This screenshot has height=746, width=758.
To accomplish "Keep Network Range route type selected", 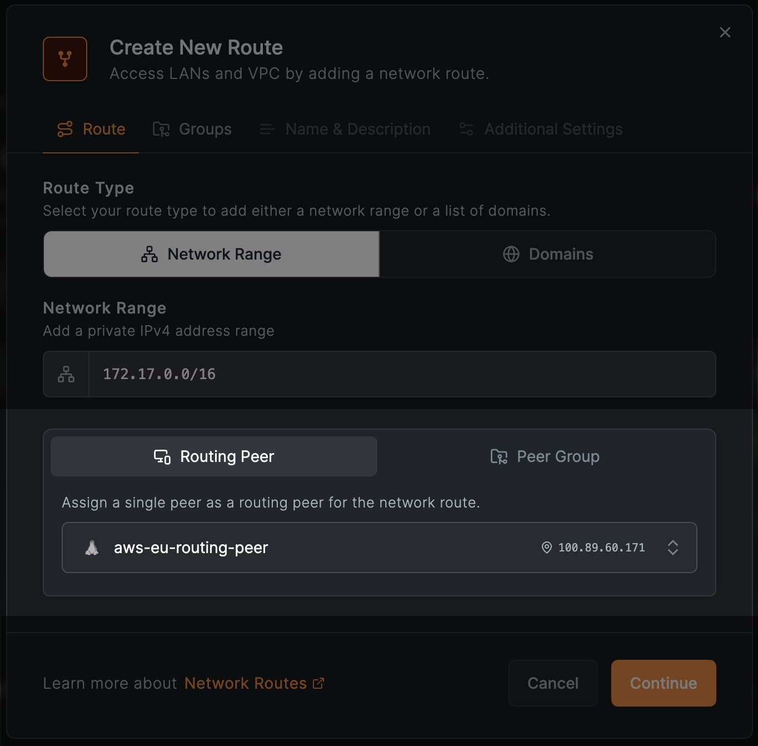I will coord(211,254).
